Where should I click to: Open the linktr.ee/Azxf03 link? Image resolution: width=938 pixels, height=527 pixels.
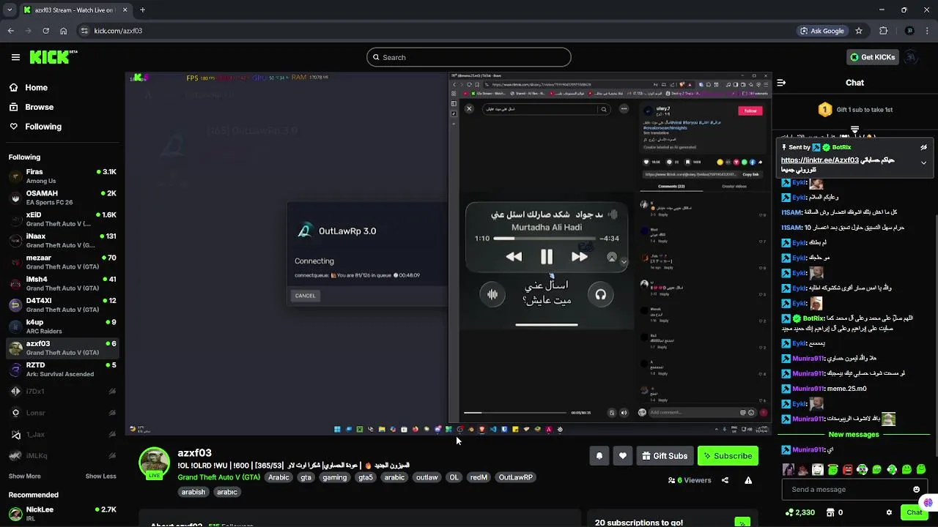pyautogui.click(x=819, y=160)
